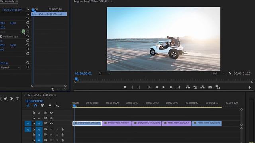Reset parameter beside Normal blend mode
This screenshot has height=143, width=255.
pyautogui.click(x=28, y=67)
